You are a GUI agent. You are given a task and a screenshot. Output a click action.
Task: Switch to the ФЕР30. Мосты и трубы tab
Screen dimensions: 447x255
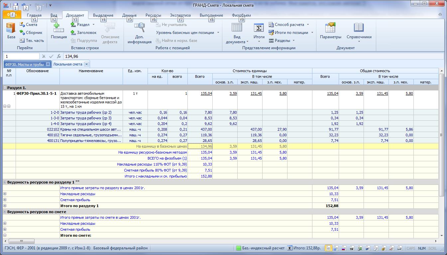[x=25, y=64]
